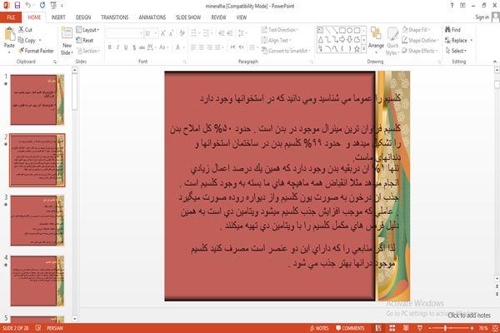This screenshot has width=500, height=333.
Task: Switch to Slide Sorter view in status bar
Action: pos(392,328)
